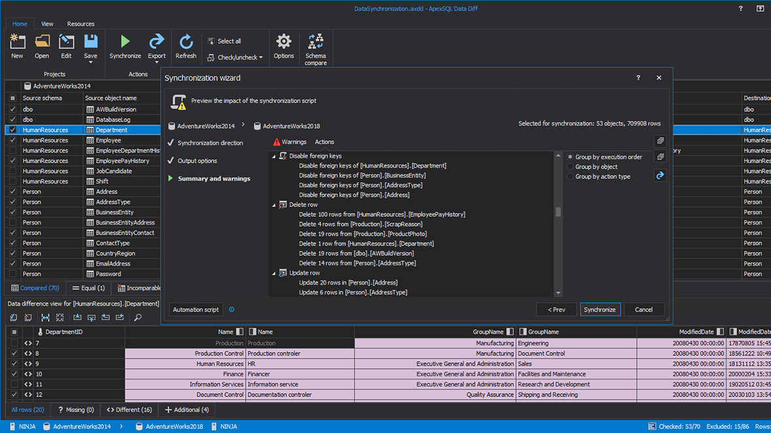
Task: Click the arrow-into-tray icon in data view toolbar
Action: coord(77,317)
